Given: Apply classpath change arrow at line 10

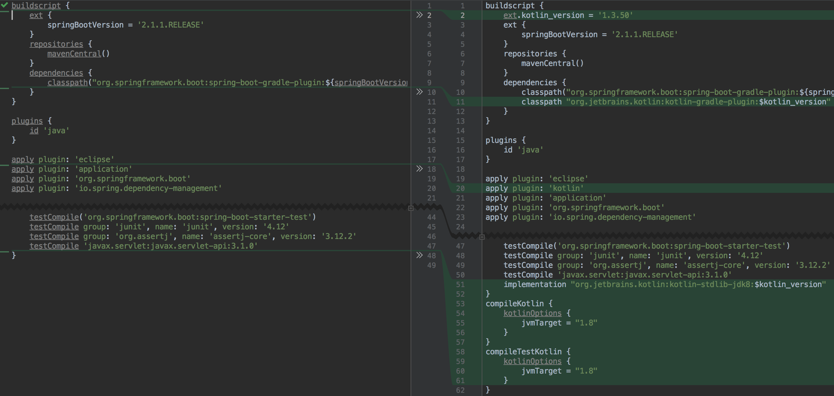Looking at the screenshot, I should click(419, 92).
